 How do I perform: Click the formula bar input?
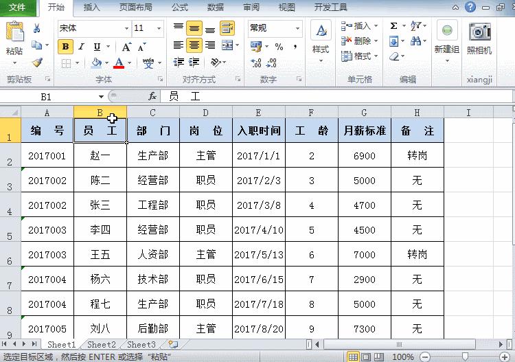(336, 97)
